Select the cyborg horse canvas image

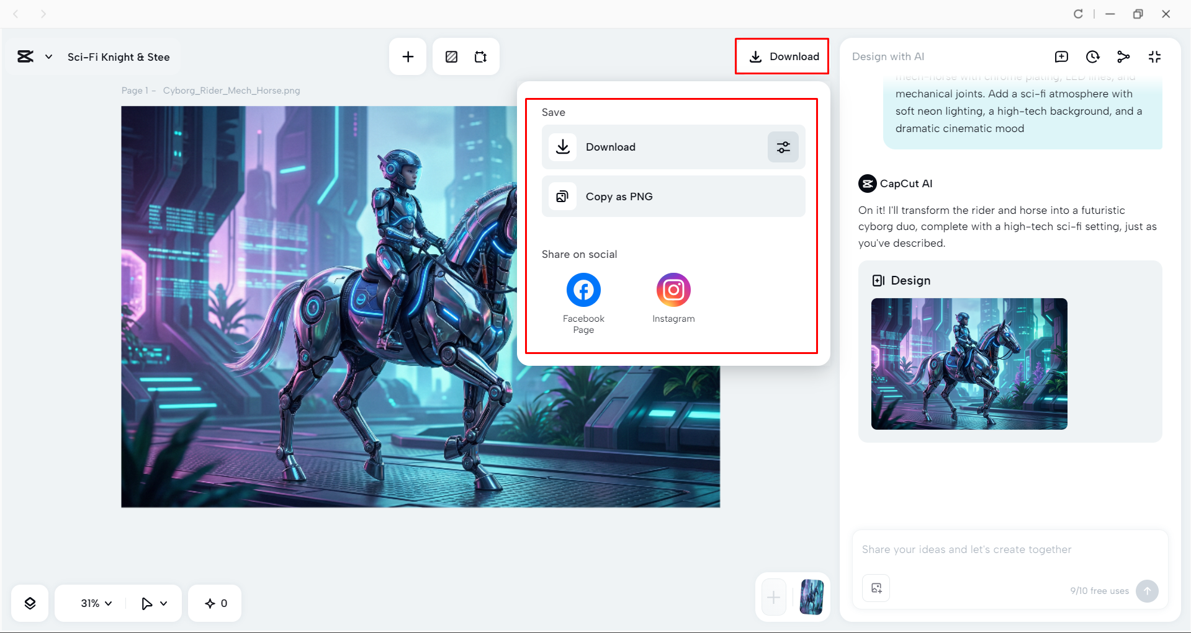coord(421,307)
